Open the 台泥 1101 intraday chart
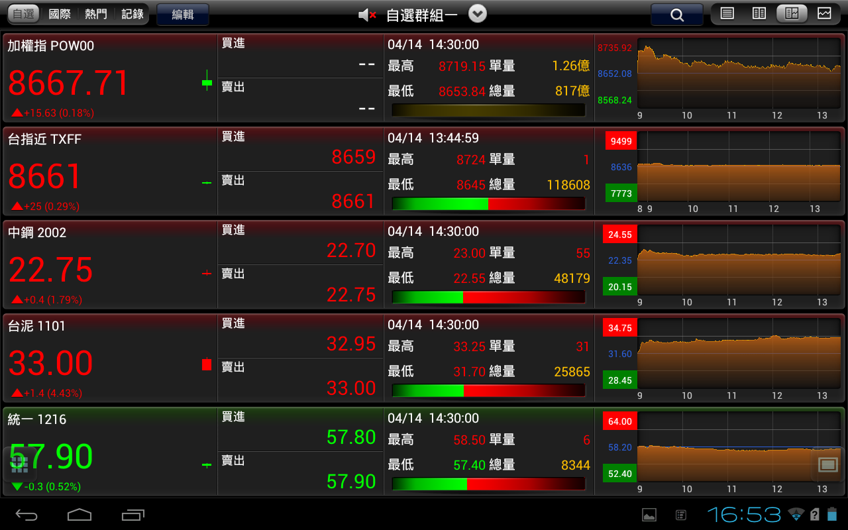 point(740,353)
